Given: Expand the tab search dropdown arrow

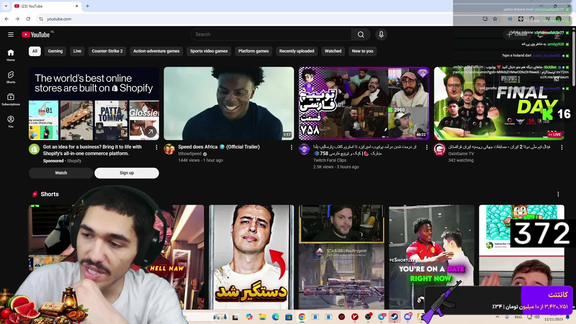Looking at the screenshot, I should pos(6,6).
